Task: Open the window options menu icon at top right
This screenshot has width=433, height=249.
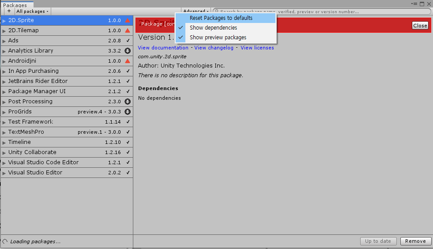Action: tap(414, 4)
